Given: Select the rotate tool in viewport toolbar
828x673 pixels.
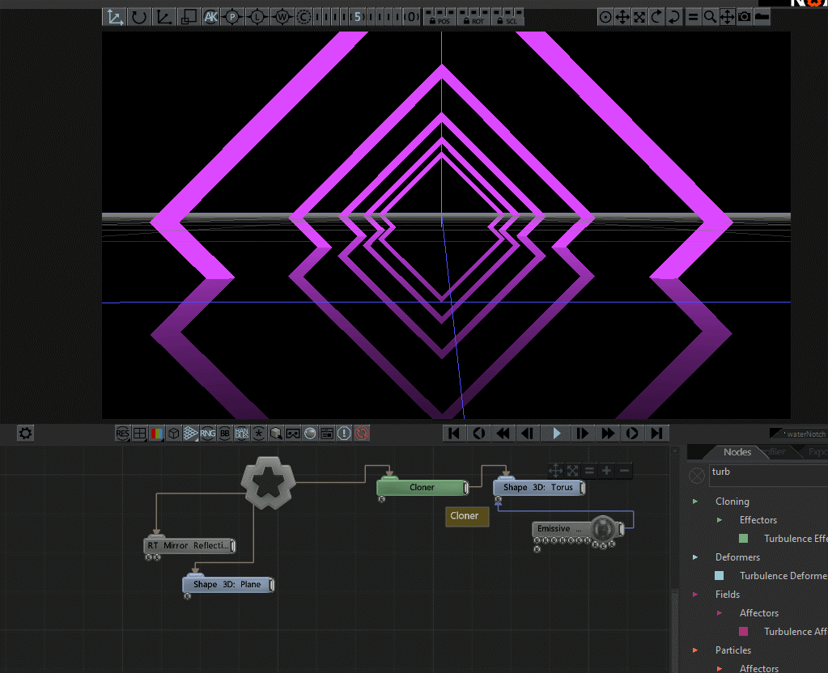Looking at the screenshot, I should (139, 16).
